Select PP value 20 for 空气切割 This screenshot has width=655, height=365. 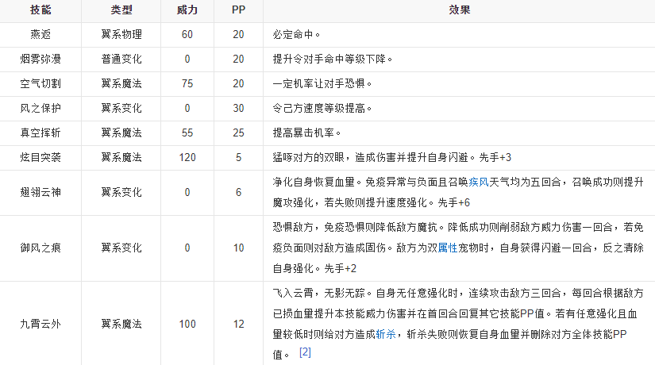(238, 83)
